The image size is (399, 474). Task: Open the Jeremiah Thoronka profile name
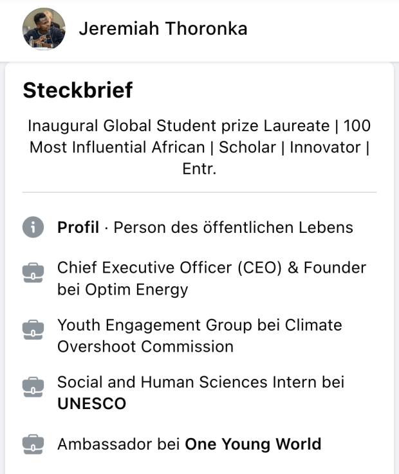pyautogui.click(x=163, y=29)
